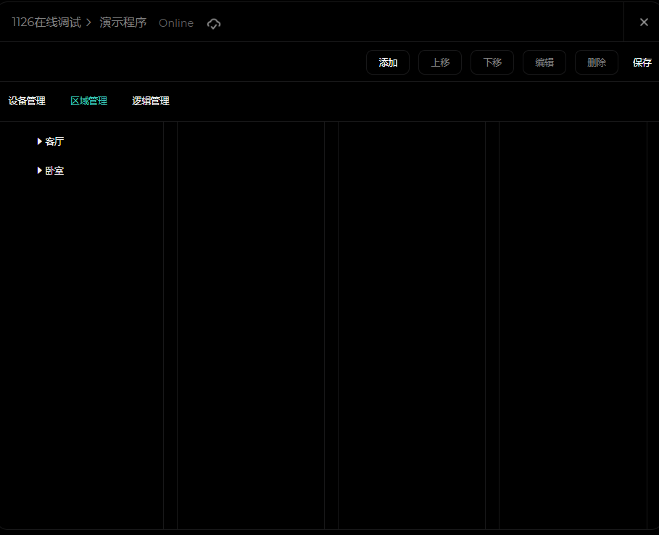Screen dimensions: 659x535
Task: Go to the 1126在线调试 breadcrumb
Action: point(46,22)
